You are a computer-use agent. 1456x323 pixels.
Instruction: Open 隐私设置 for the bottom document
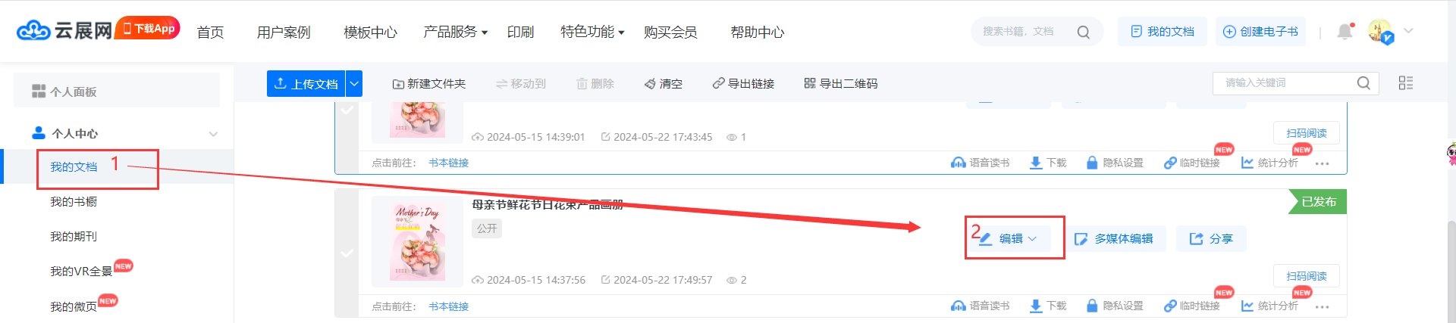coord(1115,306)
